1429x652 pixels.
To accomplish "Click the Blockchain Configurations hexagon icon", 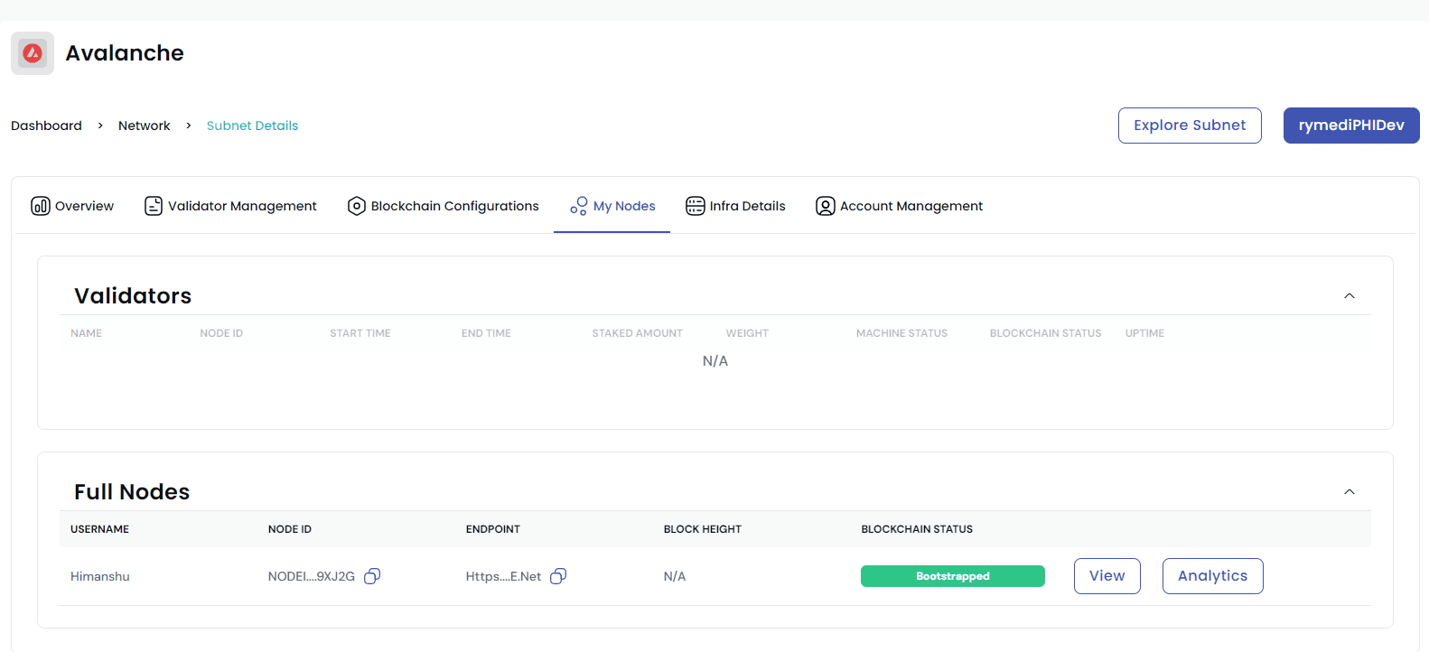I will pyautogui.click(x=357, y=206).
